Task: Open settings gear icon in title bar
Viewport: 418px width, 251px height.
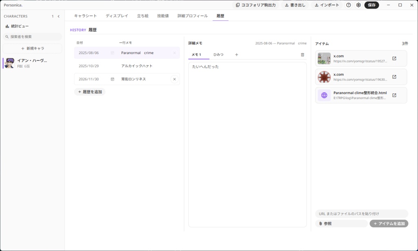Action: click(358, 5)
